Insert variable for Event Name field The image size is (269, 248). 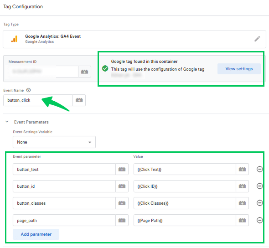coord(79,100)
